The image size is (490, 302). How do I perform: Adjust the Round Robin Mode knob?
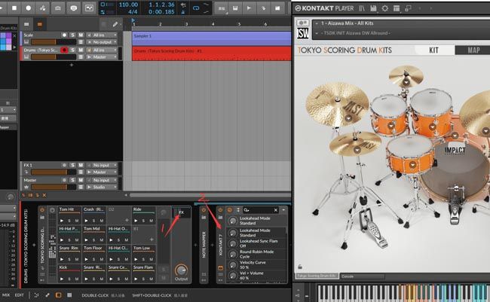click(233, 254)
